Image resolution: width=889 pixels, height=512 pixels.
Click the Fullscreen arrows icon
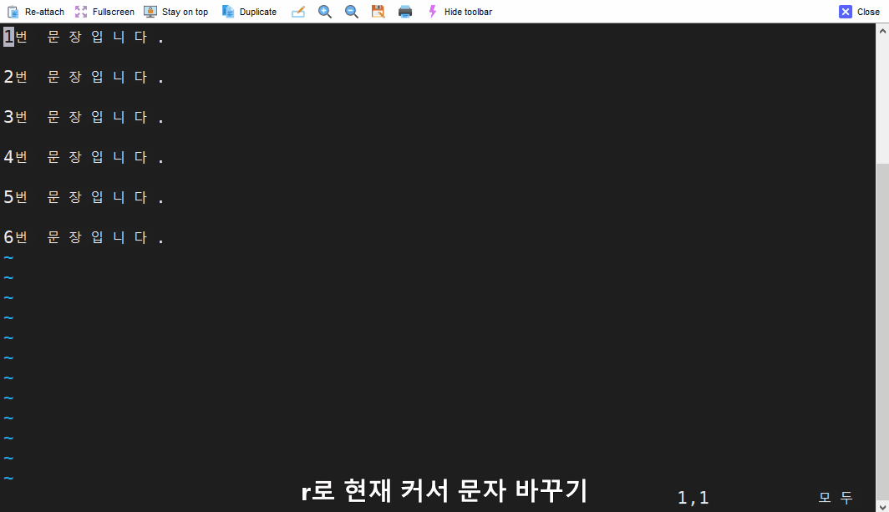point(81,12)
